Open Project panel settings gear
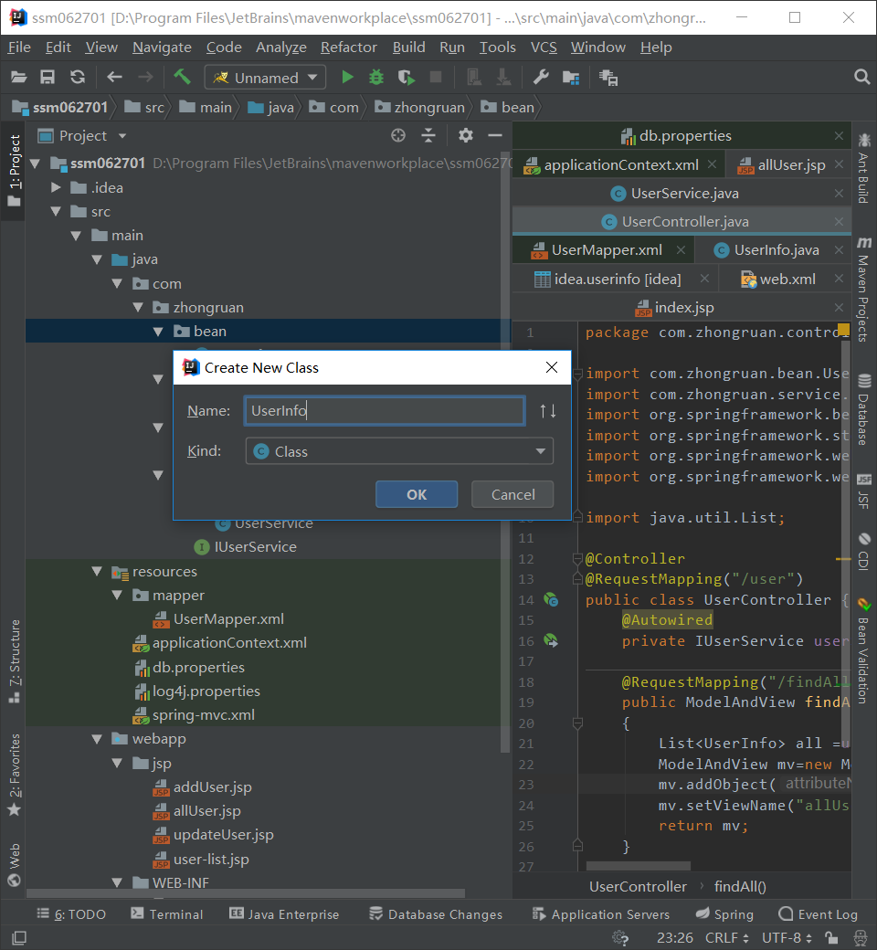This screenshot has height=950, width=877. coord(466,135)
